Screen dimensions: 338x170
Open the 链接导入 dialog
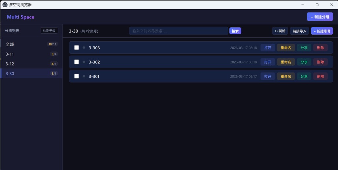click(299, 31)
